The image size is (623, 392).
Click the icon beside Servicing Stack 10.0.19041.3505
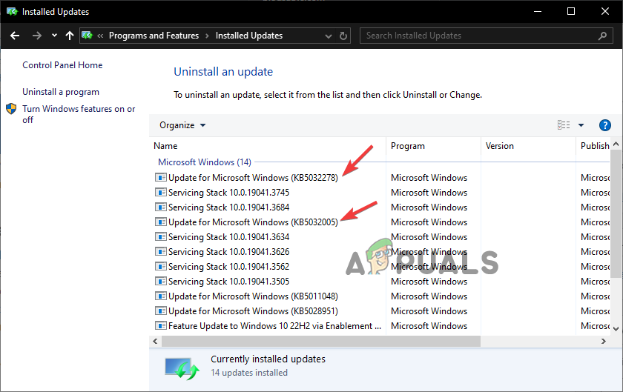[160, 282]
